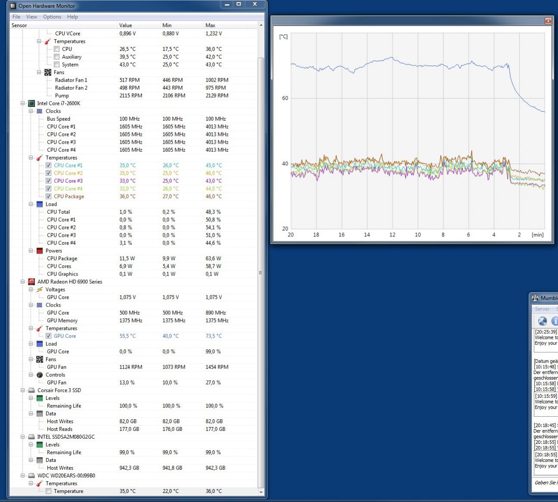This screenshot has height=502, width=558.
Task: Collapse the INTEL SSDSA2M080G2GC node
Action: pos(23,437)
